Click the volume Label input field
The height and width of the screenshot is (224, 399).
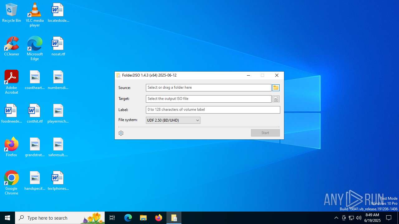[213, 110]
